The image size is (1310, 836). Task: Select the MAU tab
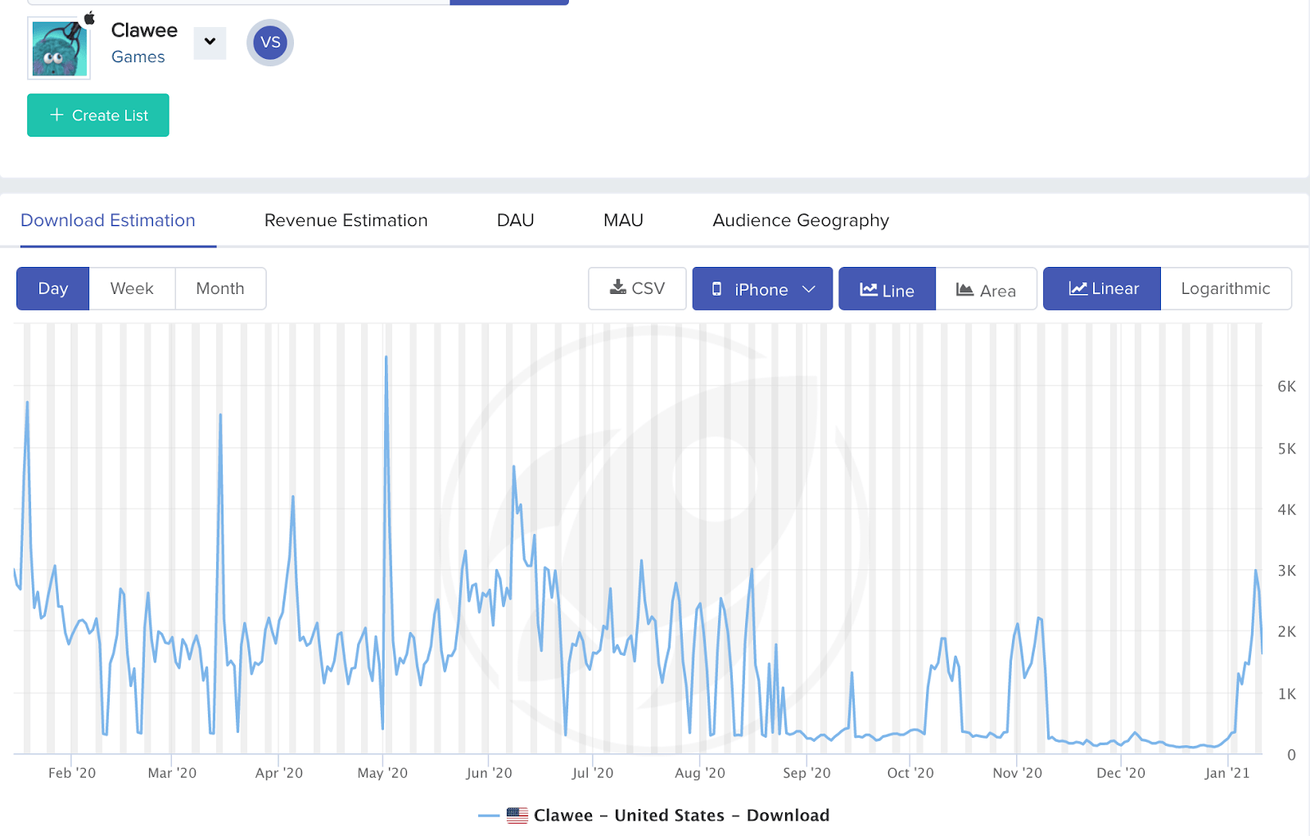(623, 220)
